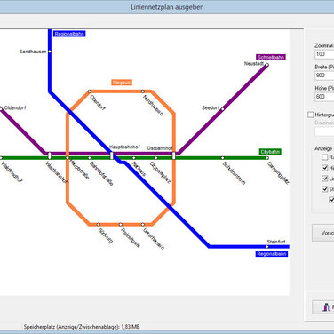Click the rotated Schulzentrum station label
This screenshot has height=334, width=334.
coord(234,173)
